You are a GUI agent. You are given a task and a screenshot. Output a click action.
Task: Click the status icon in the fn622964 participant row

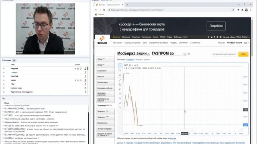[85, 76]
